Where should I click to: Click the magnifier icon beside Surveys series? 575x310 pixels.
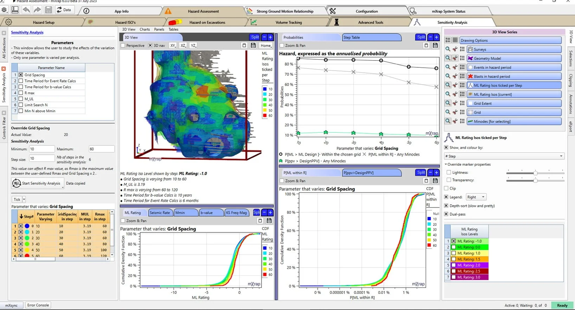pos(447,50)
